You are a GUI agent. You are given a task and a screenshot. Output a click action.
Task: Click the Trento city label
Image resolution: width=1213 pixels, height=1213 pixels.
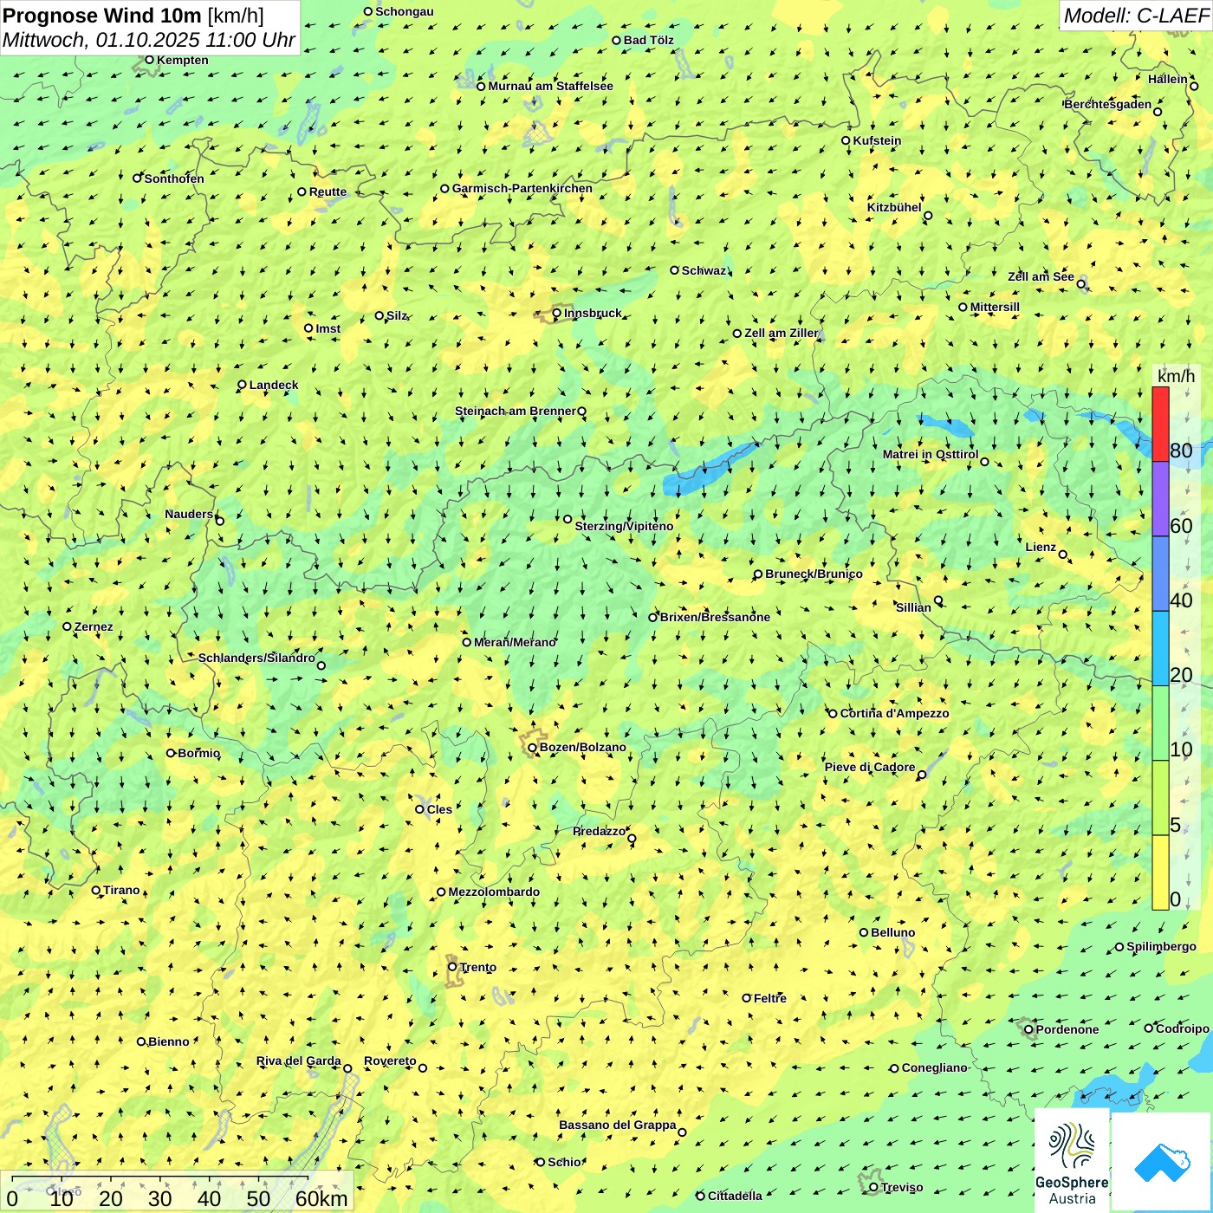478,967
